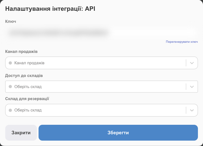This screenshot has height=146, width=203.
Task: Click the Налаштування інтеграції: API heading
Action: point(50,9)
